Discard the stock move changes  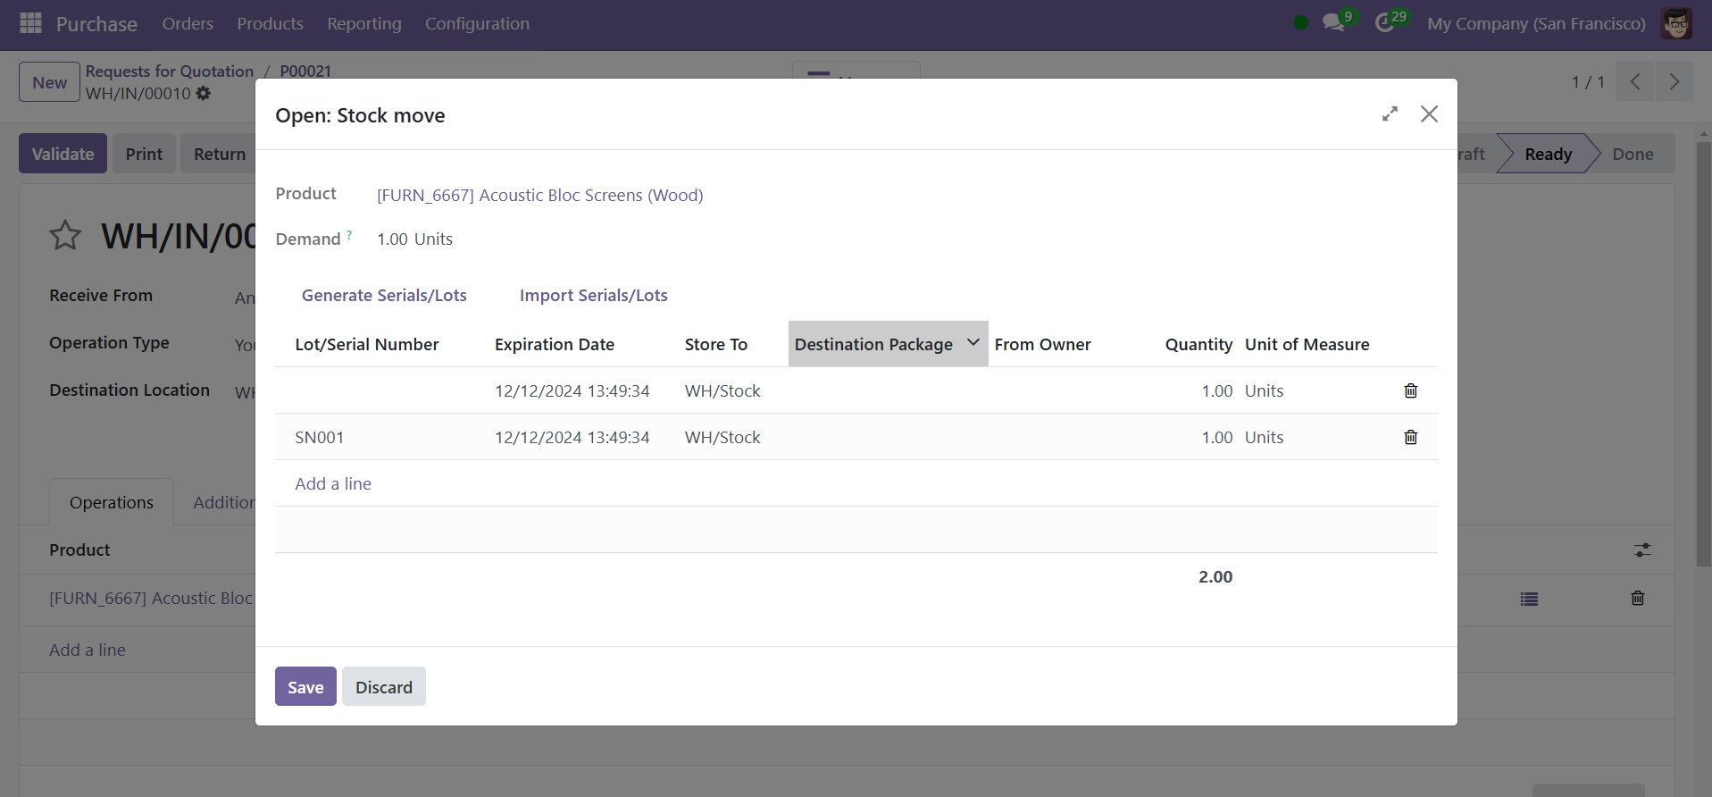384,686
